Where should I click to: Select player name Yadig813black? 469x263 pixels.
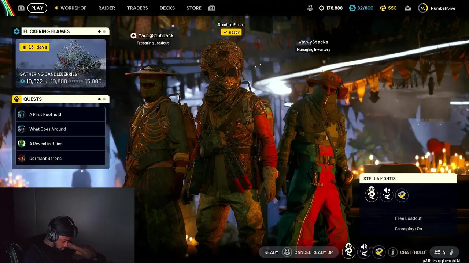pos(156,35)
